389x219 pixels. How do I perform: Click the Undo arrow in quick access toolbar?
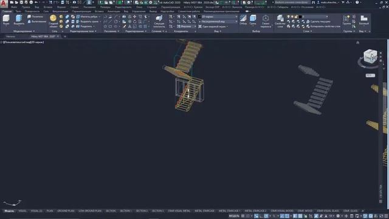36,2
